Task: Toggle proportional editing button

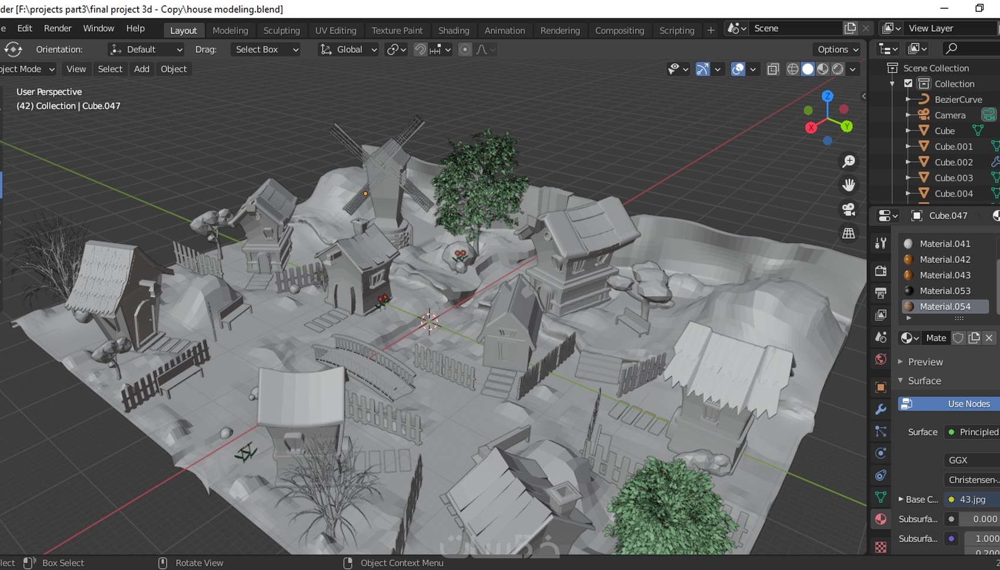Action: (x=465, y=50)
